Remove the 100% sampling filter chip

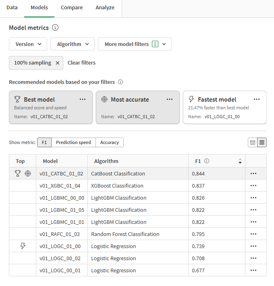pos(57,63)
